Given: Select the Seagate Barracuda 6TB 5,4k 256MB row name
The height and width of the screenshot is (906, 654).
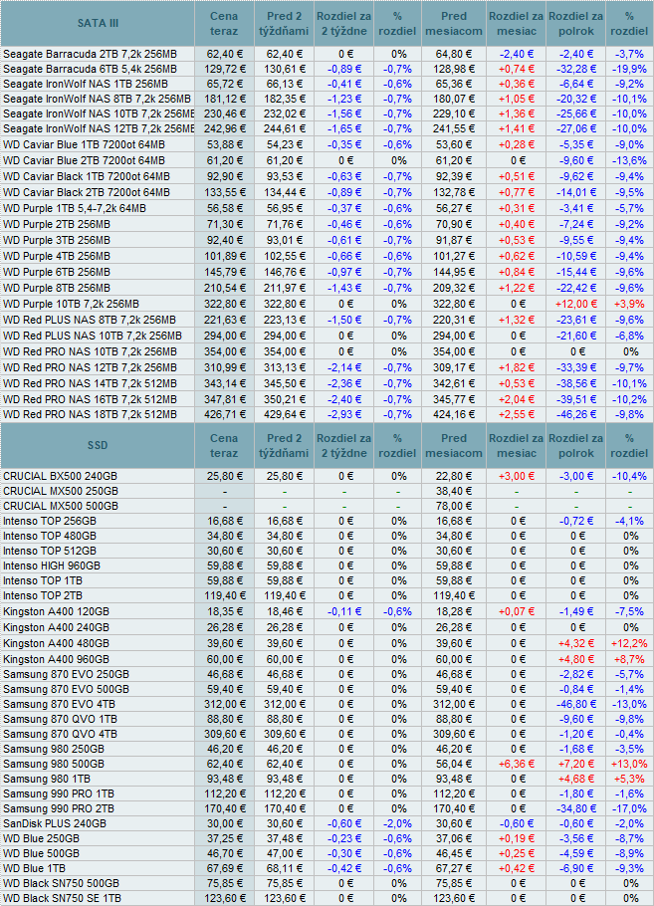Looking at the screenshot, I should coord(91,69).
